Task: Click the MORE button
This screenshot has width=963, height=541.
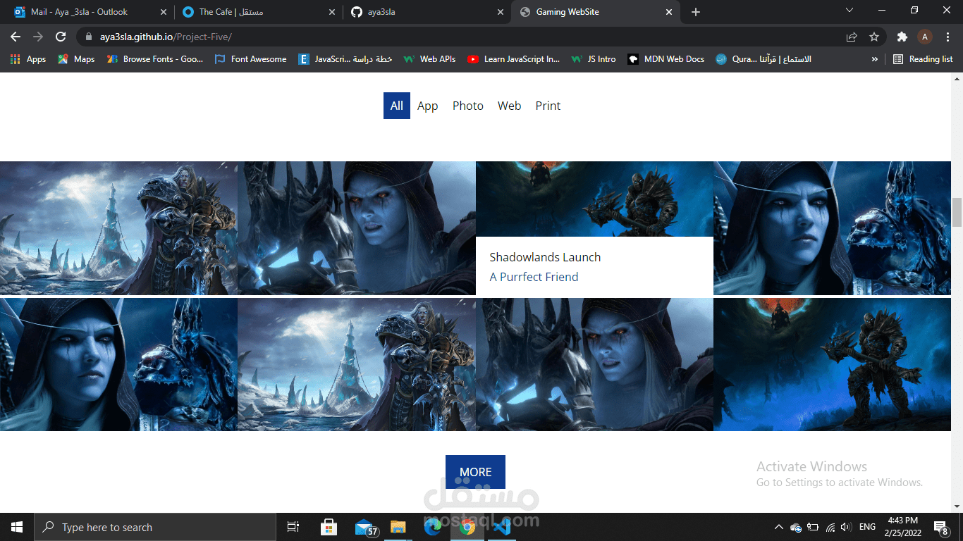Action: [x=475, y=472]
